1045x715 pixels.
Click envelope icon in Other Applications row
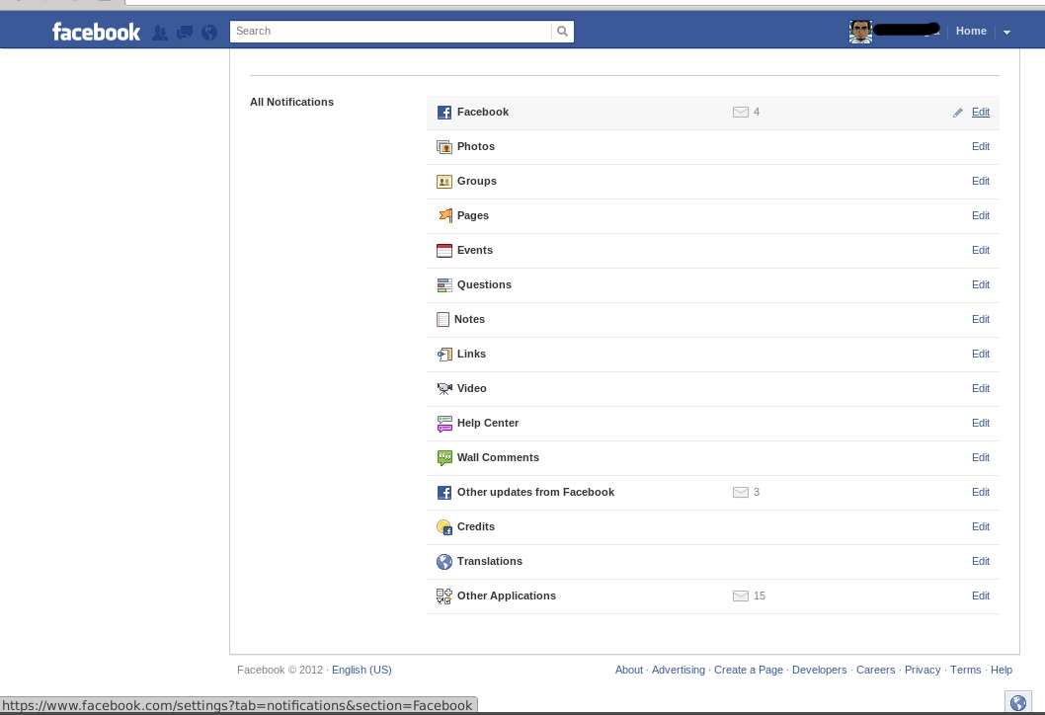(x=741, y=596)
